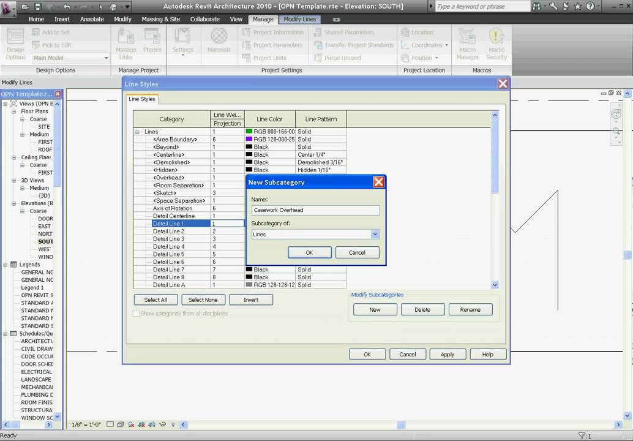
Task: Click the Select None button
Action: pyautogui.click(x=203, y=300)
